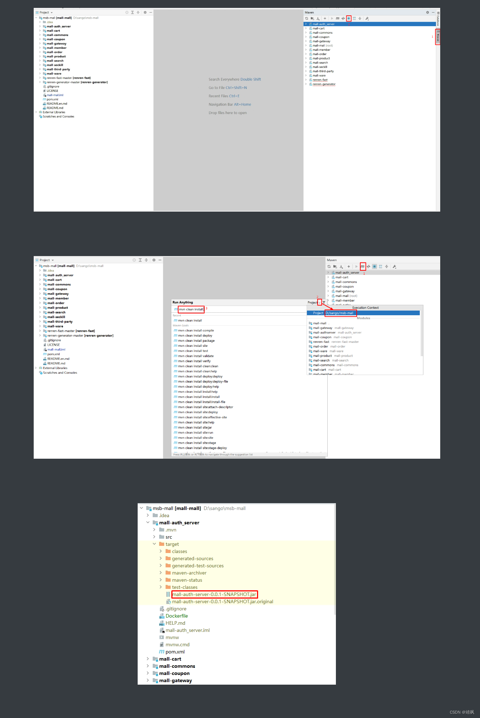Click Collapse All icon in top Maven toolbar
Image resolution: width=480 pixels, height=718 pixels.
360,18
